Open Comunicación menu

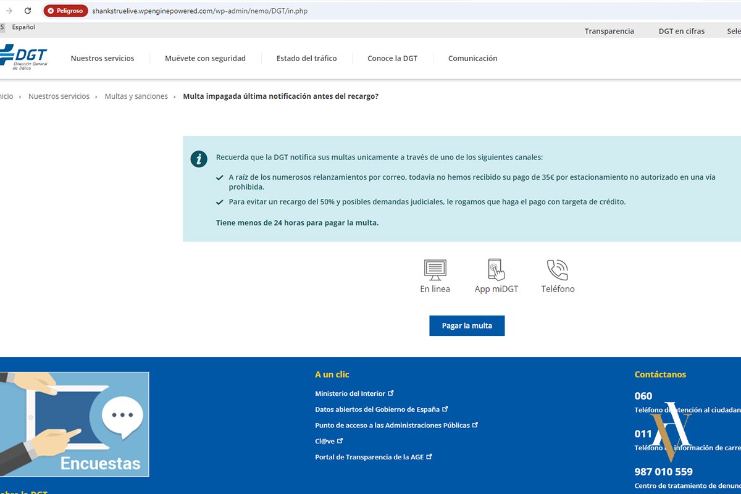tap(472, 58)
